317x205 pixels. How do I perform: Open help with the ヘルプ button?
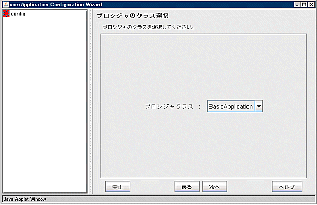pos(287,187)
